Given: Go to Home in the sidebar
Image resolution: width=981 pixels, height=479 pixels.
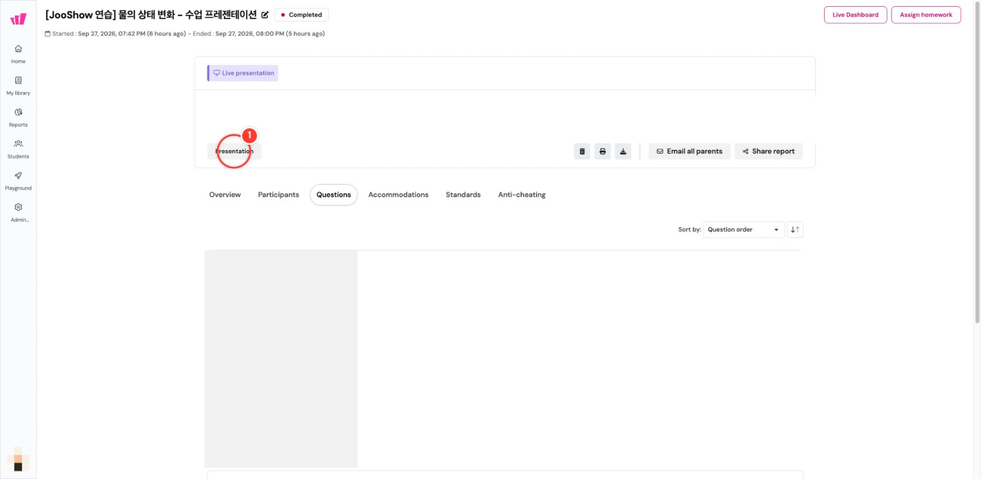Looking at the screenshot, I should click(18, 54).
